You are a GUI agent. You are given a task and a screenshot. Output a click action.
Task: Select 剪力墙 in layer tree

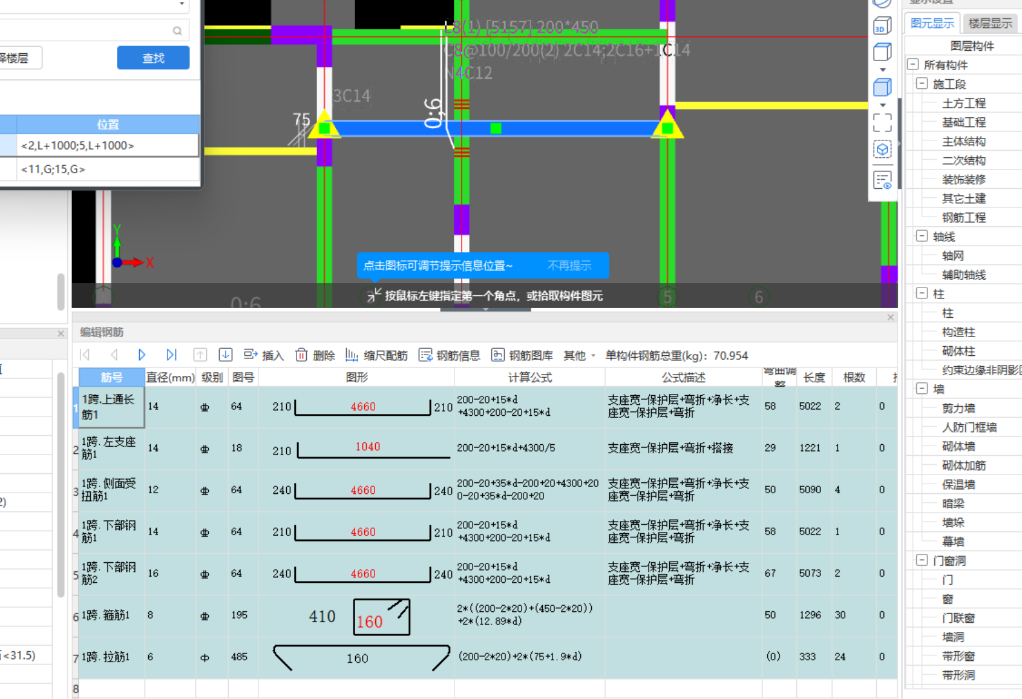tap(958, 408)
